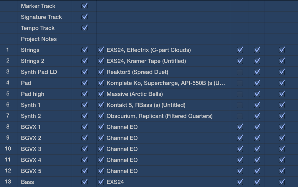Uncheck the EXS24, Effectrix plug-in checkbox
This screenshot has width=298, height=187.
point(101,50)
